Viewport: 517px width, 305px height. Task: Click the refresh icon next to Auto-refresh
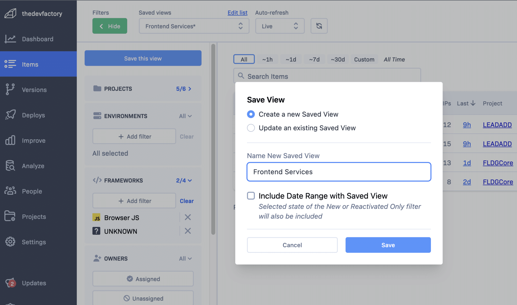[x=319, y=26]
